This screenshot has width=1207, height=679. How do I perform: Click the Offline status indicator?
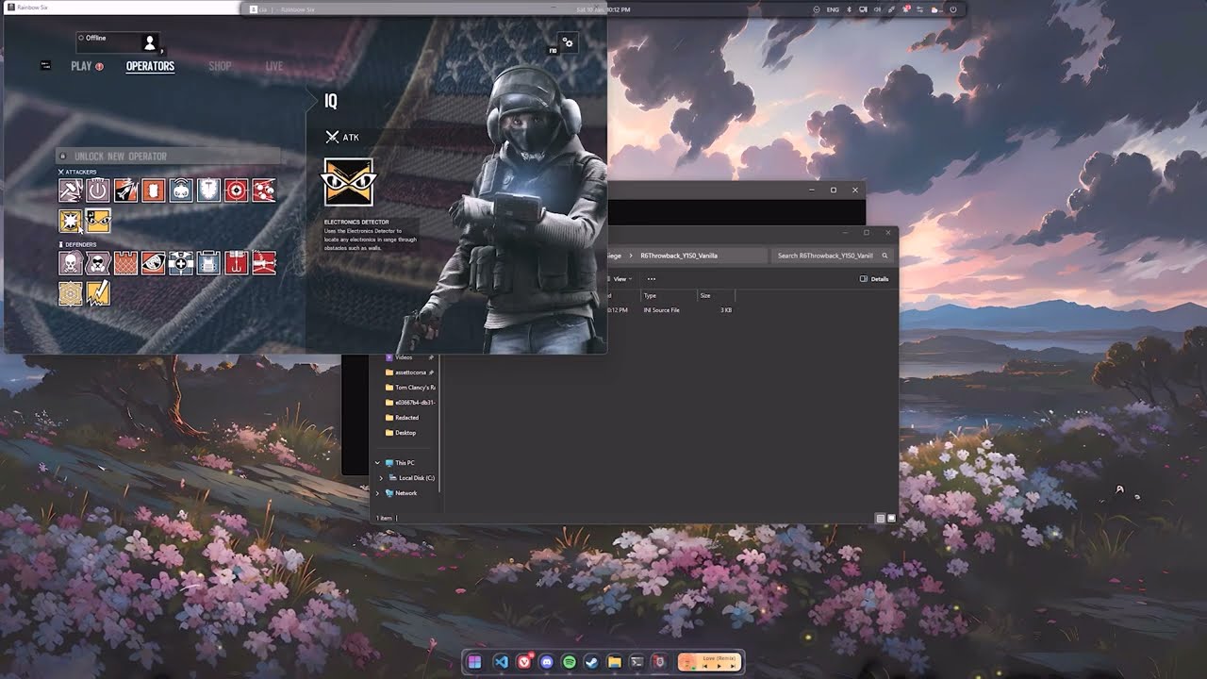[x=92, y=38]
